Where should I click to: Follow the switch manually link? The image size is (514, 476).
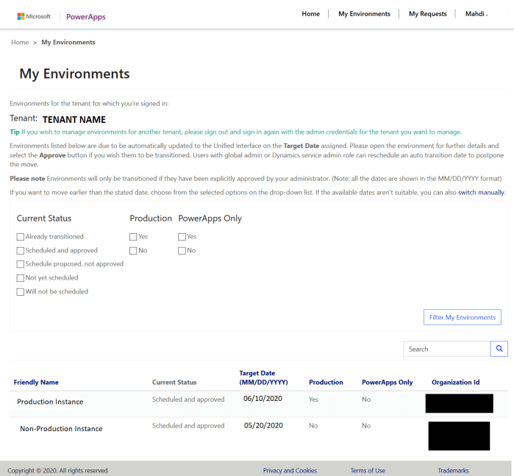[481, 192]
